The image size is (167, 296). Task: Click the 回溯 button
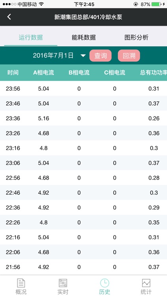[x=129, y=56]
